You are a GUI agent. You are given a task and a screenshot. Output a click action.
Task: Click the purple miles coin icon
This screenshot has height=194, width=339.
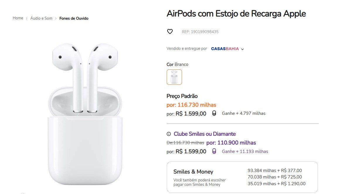[214, 151]
